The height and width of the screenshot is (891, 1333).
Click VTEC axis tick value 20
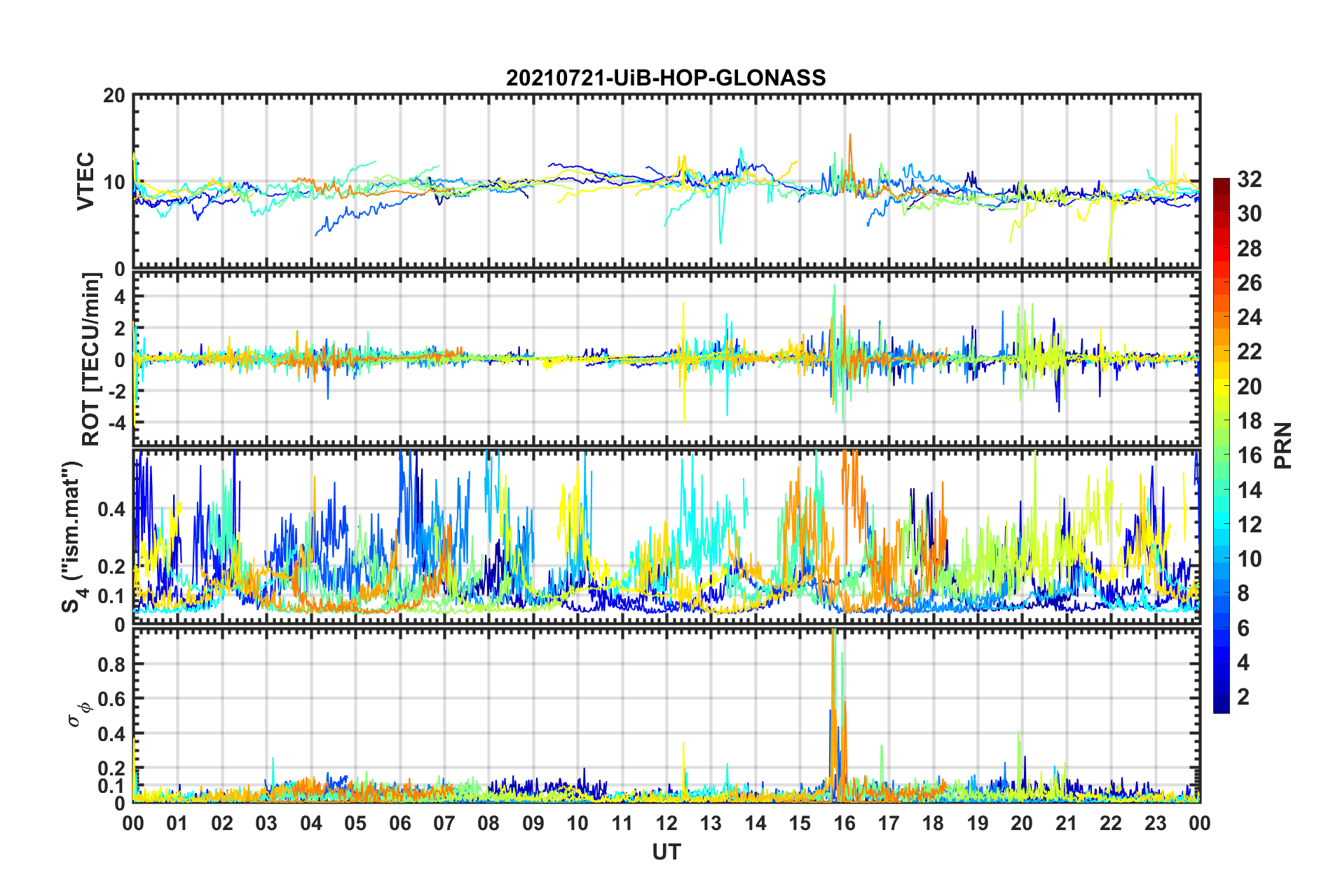coord(114,95)
